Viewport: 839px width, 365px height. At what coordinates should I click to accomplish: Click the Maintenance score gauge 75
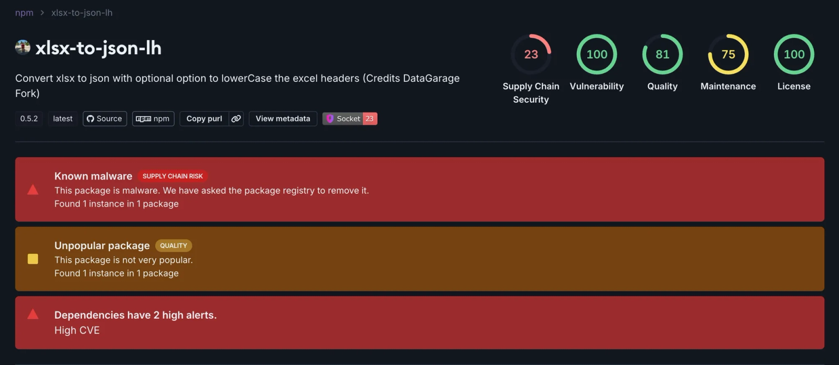728,54
